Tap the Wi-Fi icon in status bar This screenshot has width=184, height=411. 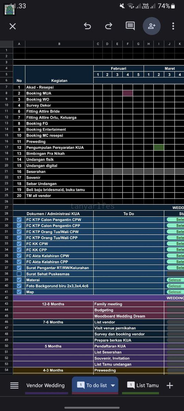click(130, 6)
